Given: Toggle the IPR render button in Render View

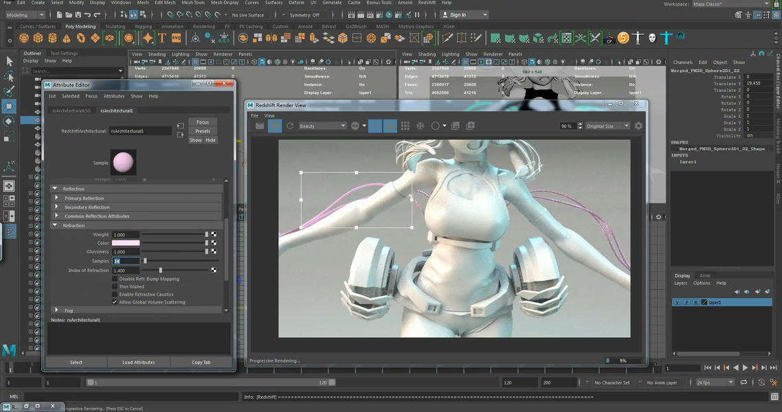Looking at the screenshot, I should [x=275, y=126].
